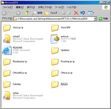
Task: Open the 表示(V) menu
Action: (31, 7)
